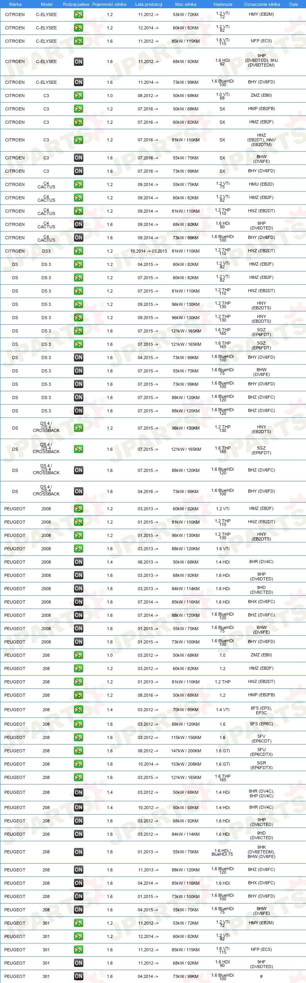
Task: Click diesel ON icon in Citroen C3 73kW / 99KM row
Action: [79, 171]
